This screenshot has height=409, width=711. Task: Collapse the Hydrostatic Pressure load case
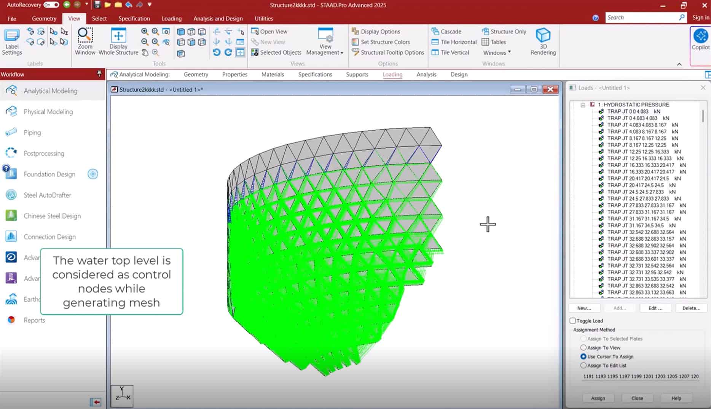[x=583, y=105]
